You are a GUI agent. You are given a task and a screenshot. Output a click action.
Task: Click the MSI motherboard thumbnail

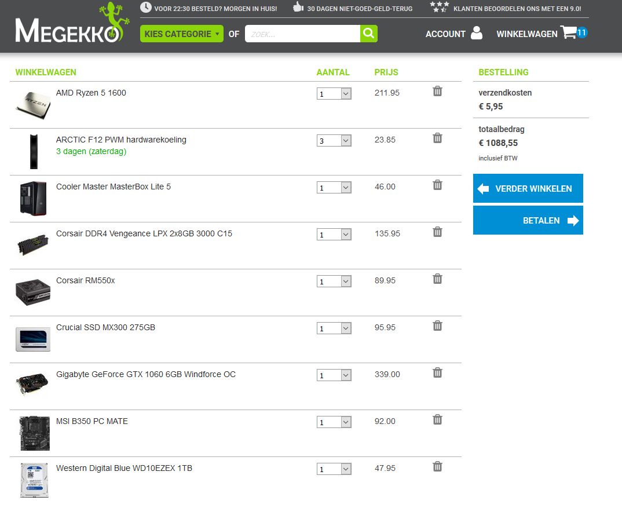[x=35, y=433]
